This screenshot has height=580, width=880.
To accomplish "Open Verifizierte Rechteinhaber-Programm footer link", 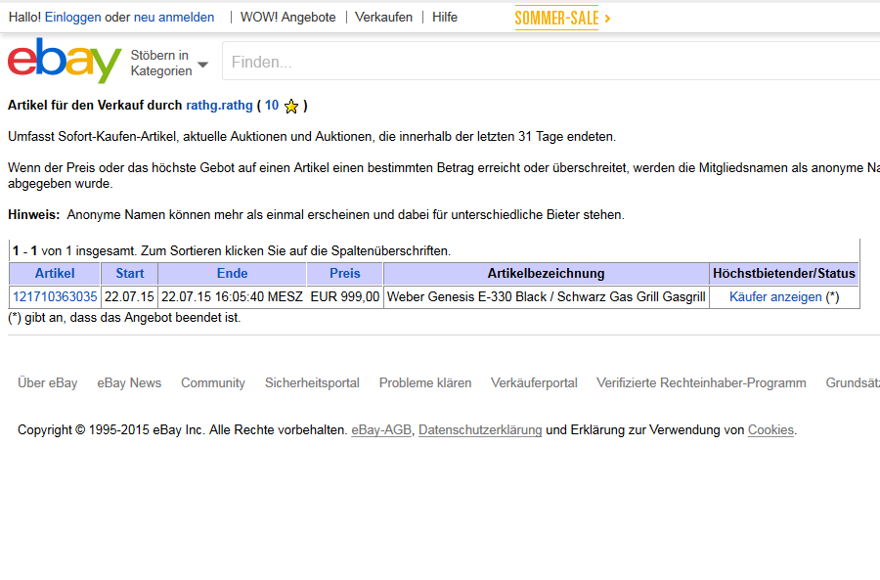I will (x=701, y=383).
